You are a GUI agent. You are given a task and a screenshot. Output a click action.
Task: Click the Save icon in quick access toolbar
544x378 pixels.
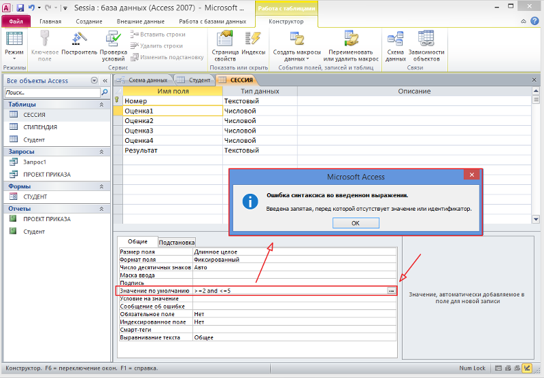(20, 7)
